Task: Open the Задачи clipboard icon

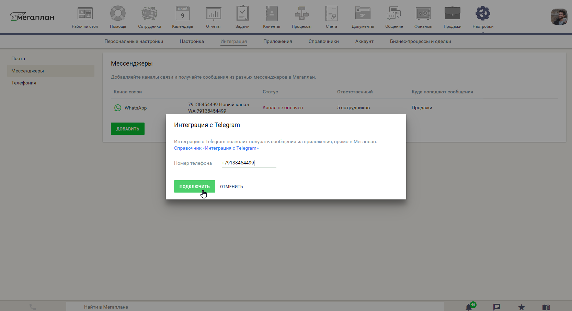Action: point(242,14)
